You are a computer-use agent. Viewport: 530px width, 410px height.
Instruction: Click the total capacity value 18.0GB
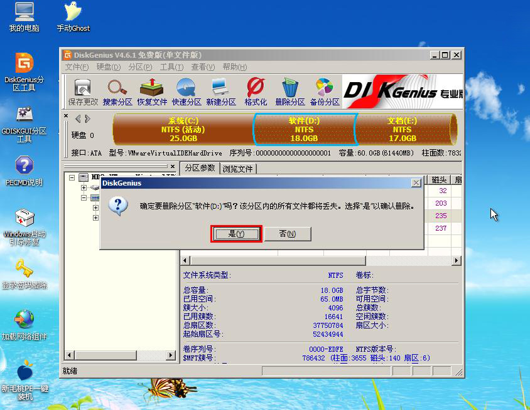pos(332,290)
